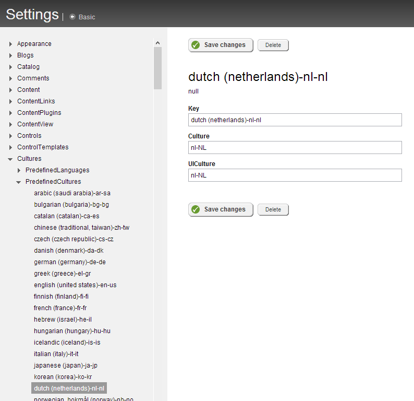414x401 pixels.
Task: Click the bottom Delete button
Action: coord(273,209)
